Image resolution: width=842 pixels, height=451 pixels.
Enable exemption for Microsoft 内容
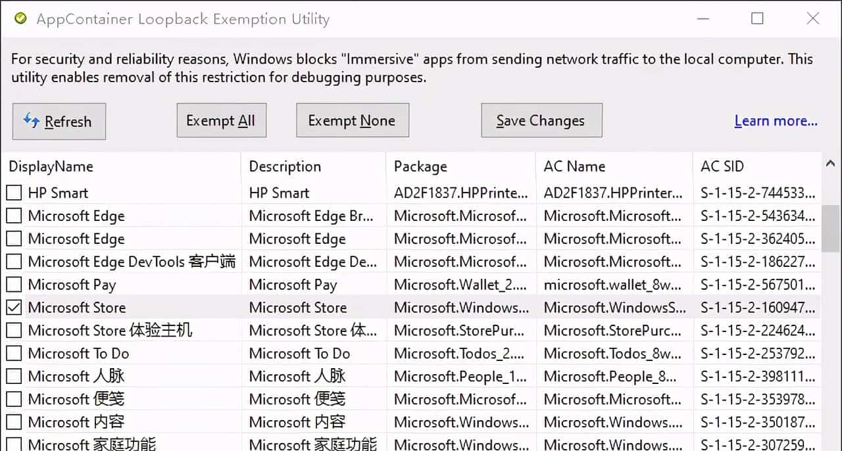(x=14, y=421)
